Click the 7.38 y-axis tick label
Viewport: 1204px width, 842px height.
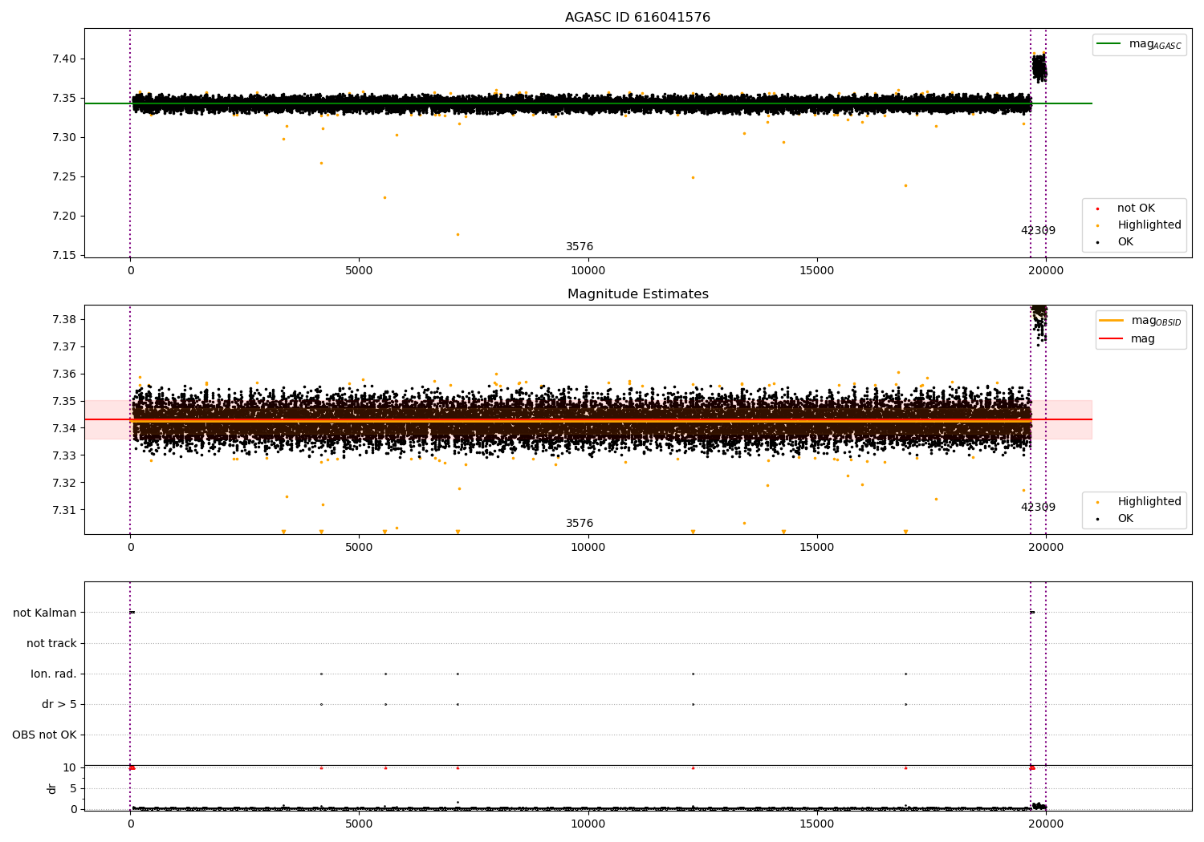pos(65,320)
